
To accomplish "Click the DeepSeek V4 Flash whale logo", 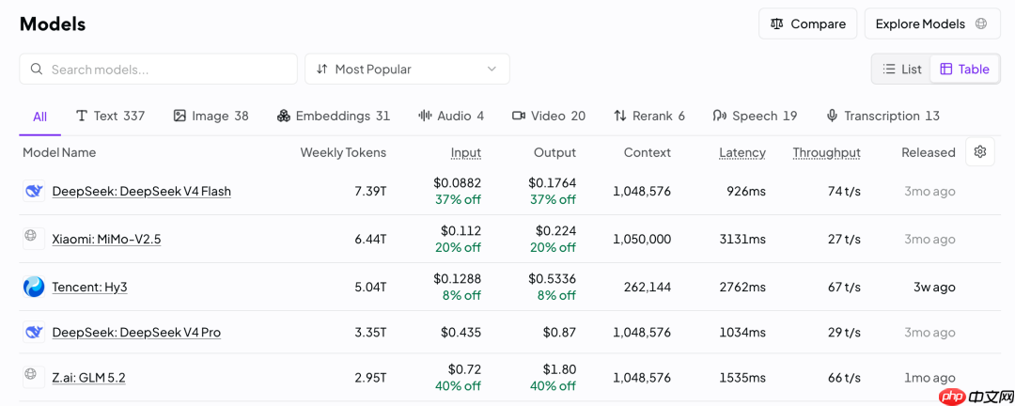I will 34,191.
